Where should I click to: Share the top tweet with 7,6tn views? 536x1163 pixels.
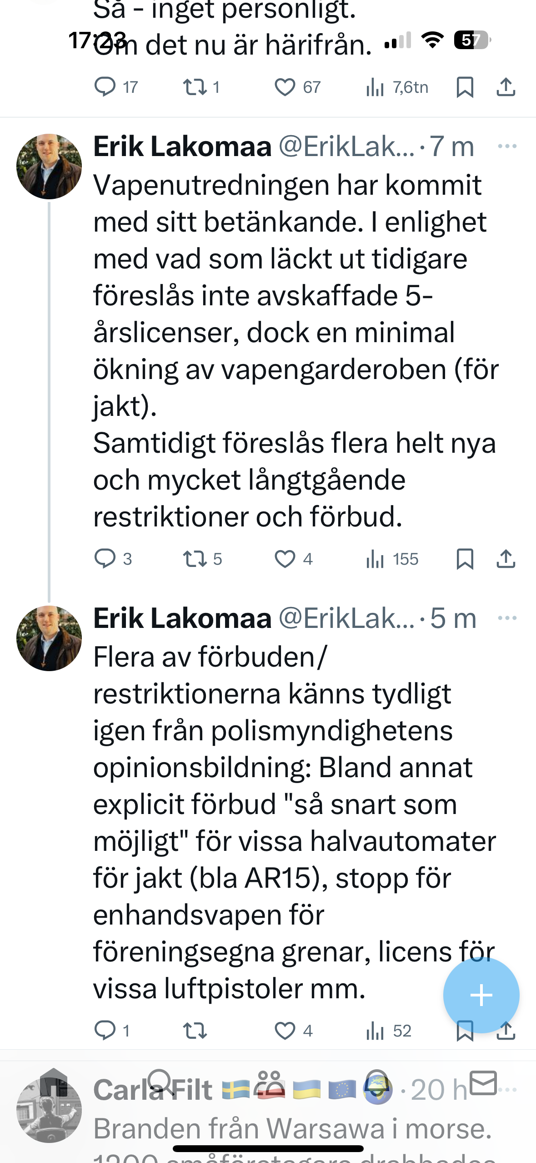(506, 87)
